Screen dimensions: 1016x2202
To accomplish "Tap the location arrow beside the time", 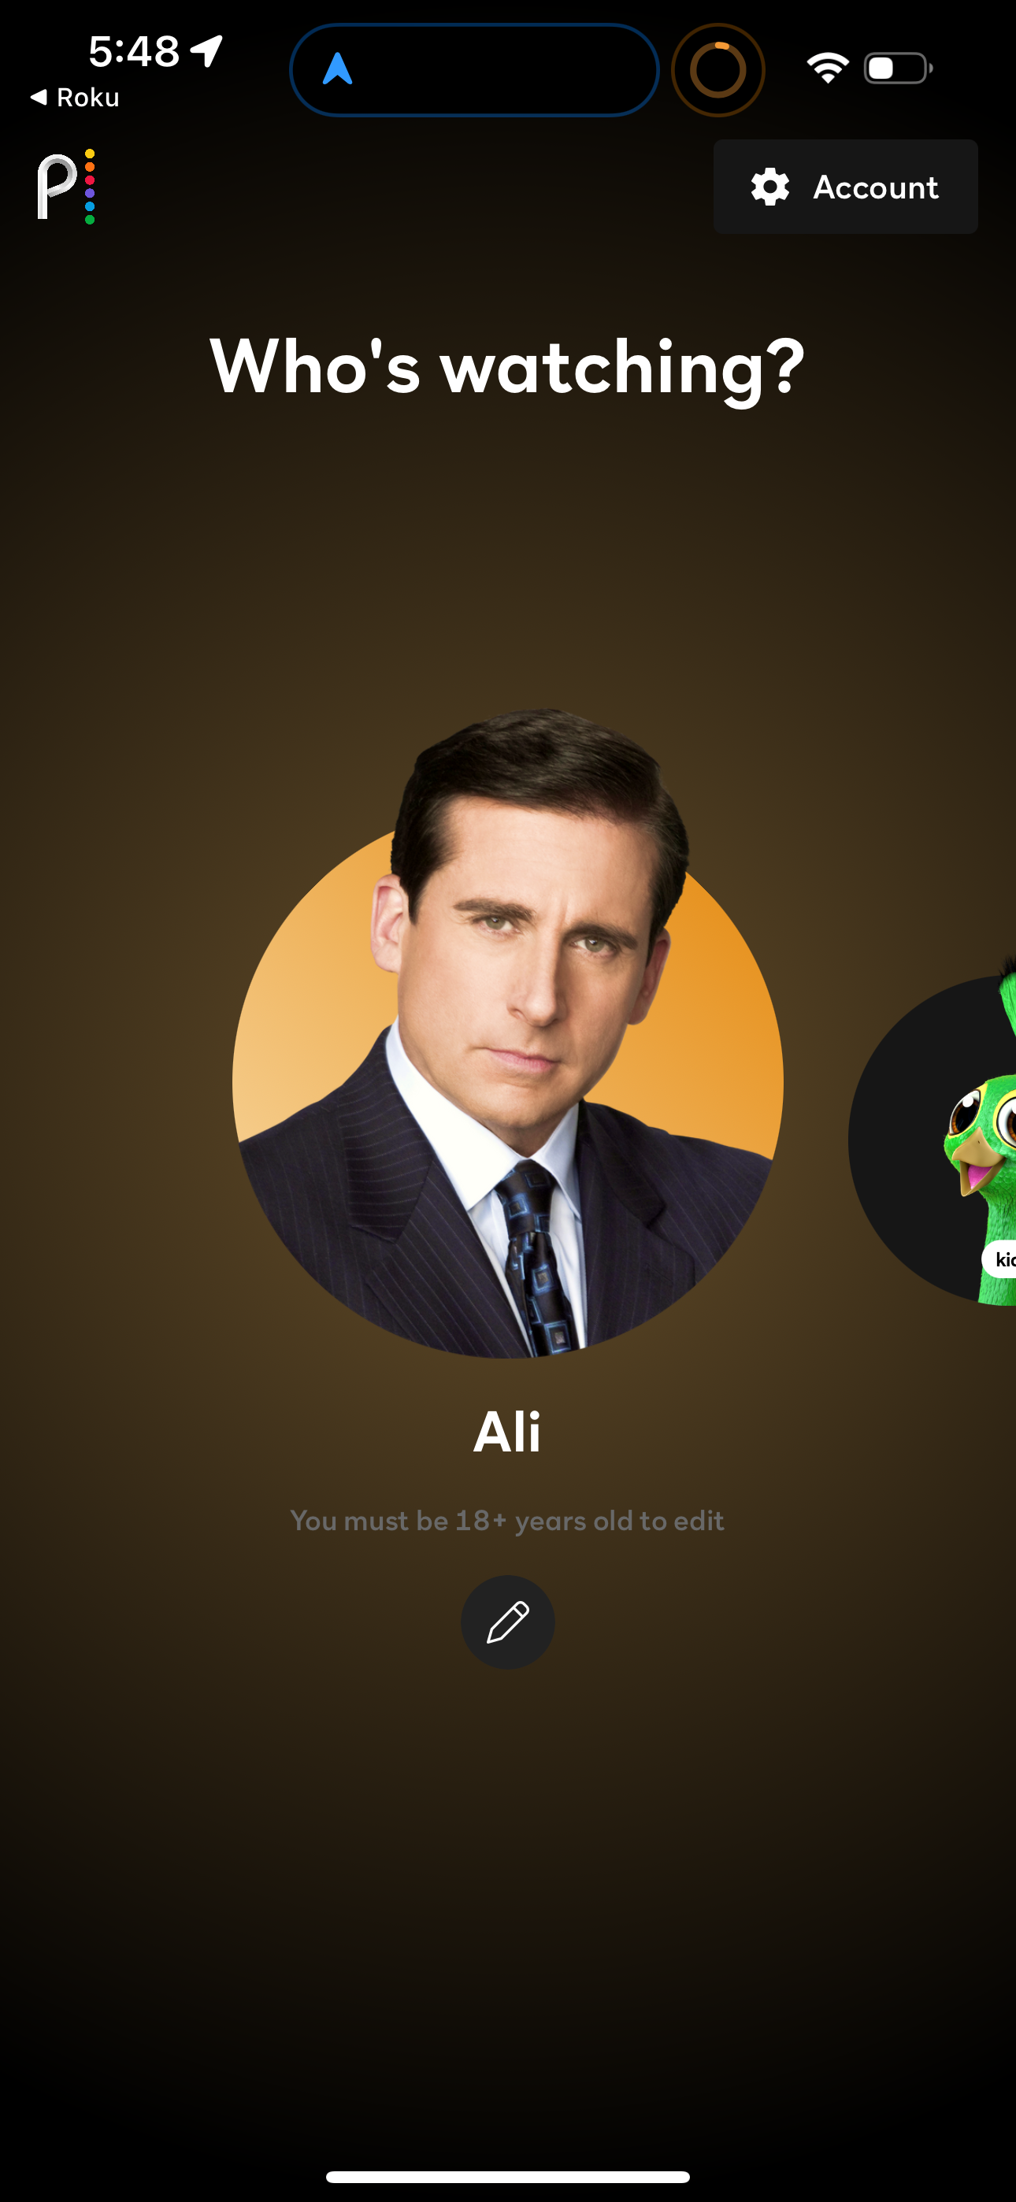I will tap(207, 50).
